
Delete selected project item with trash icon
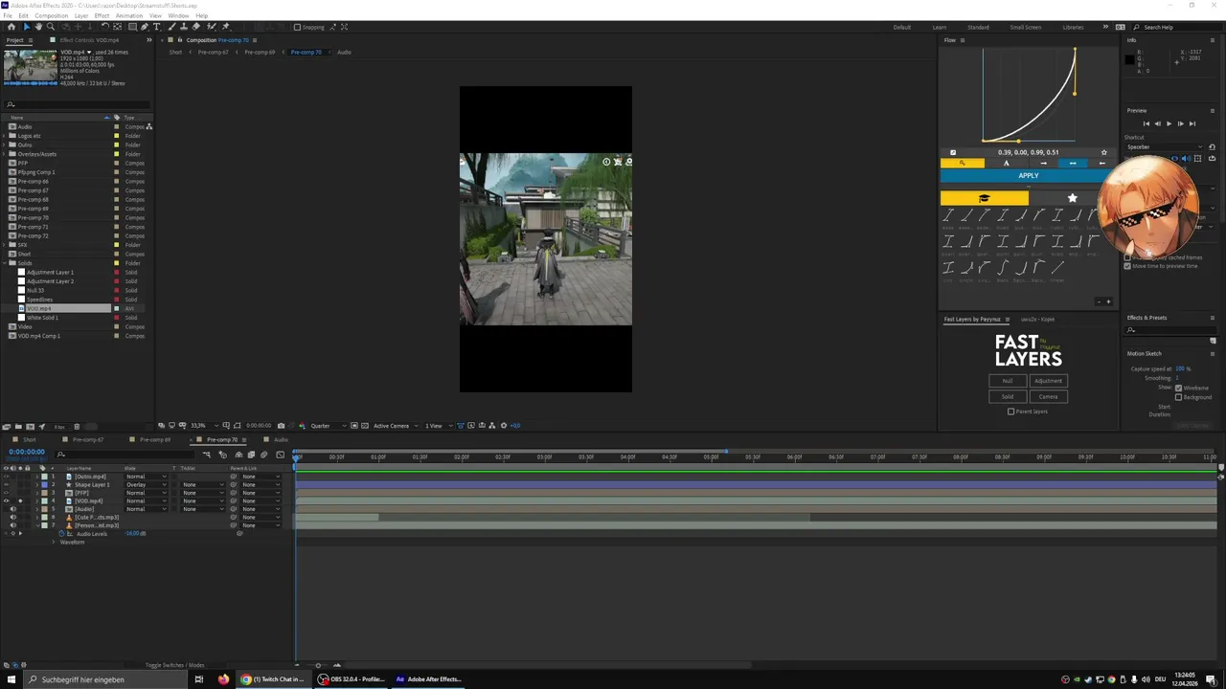tap(77, 426)
